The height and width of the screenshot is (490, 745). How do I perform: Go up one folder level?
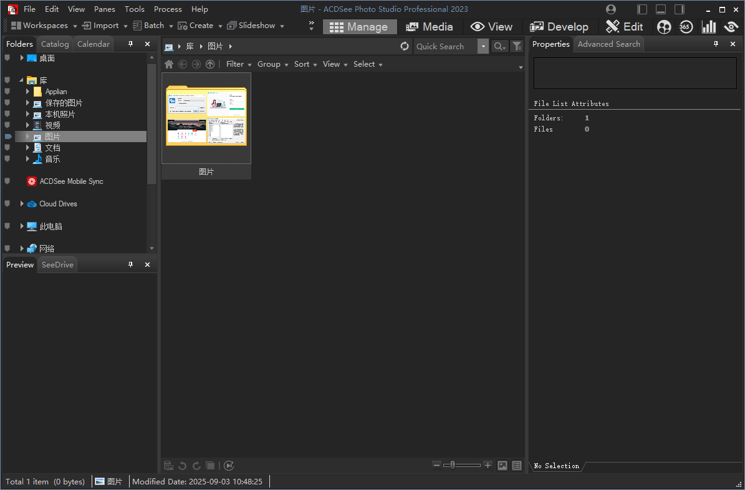pyautogui.click(x=210, y=64)
